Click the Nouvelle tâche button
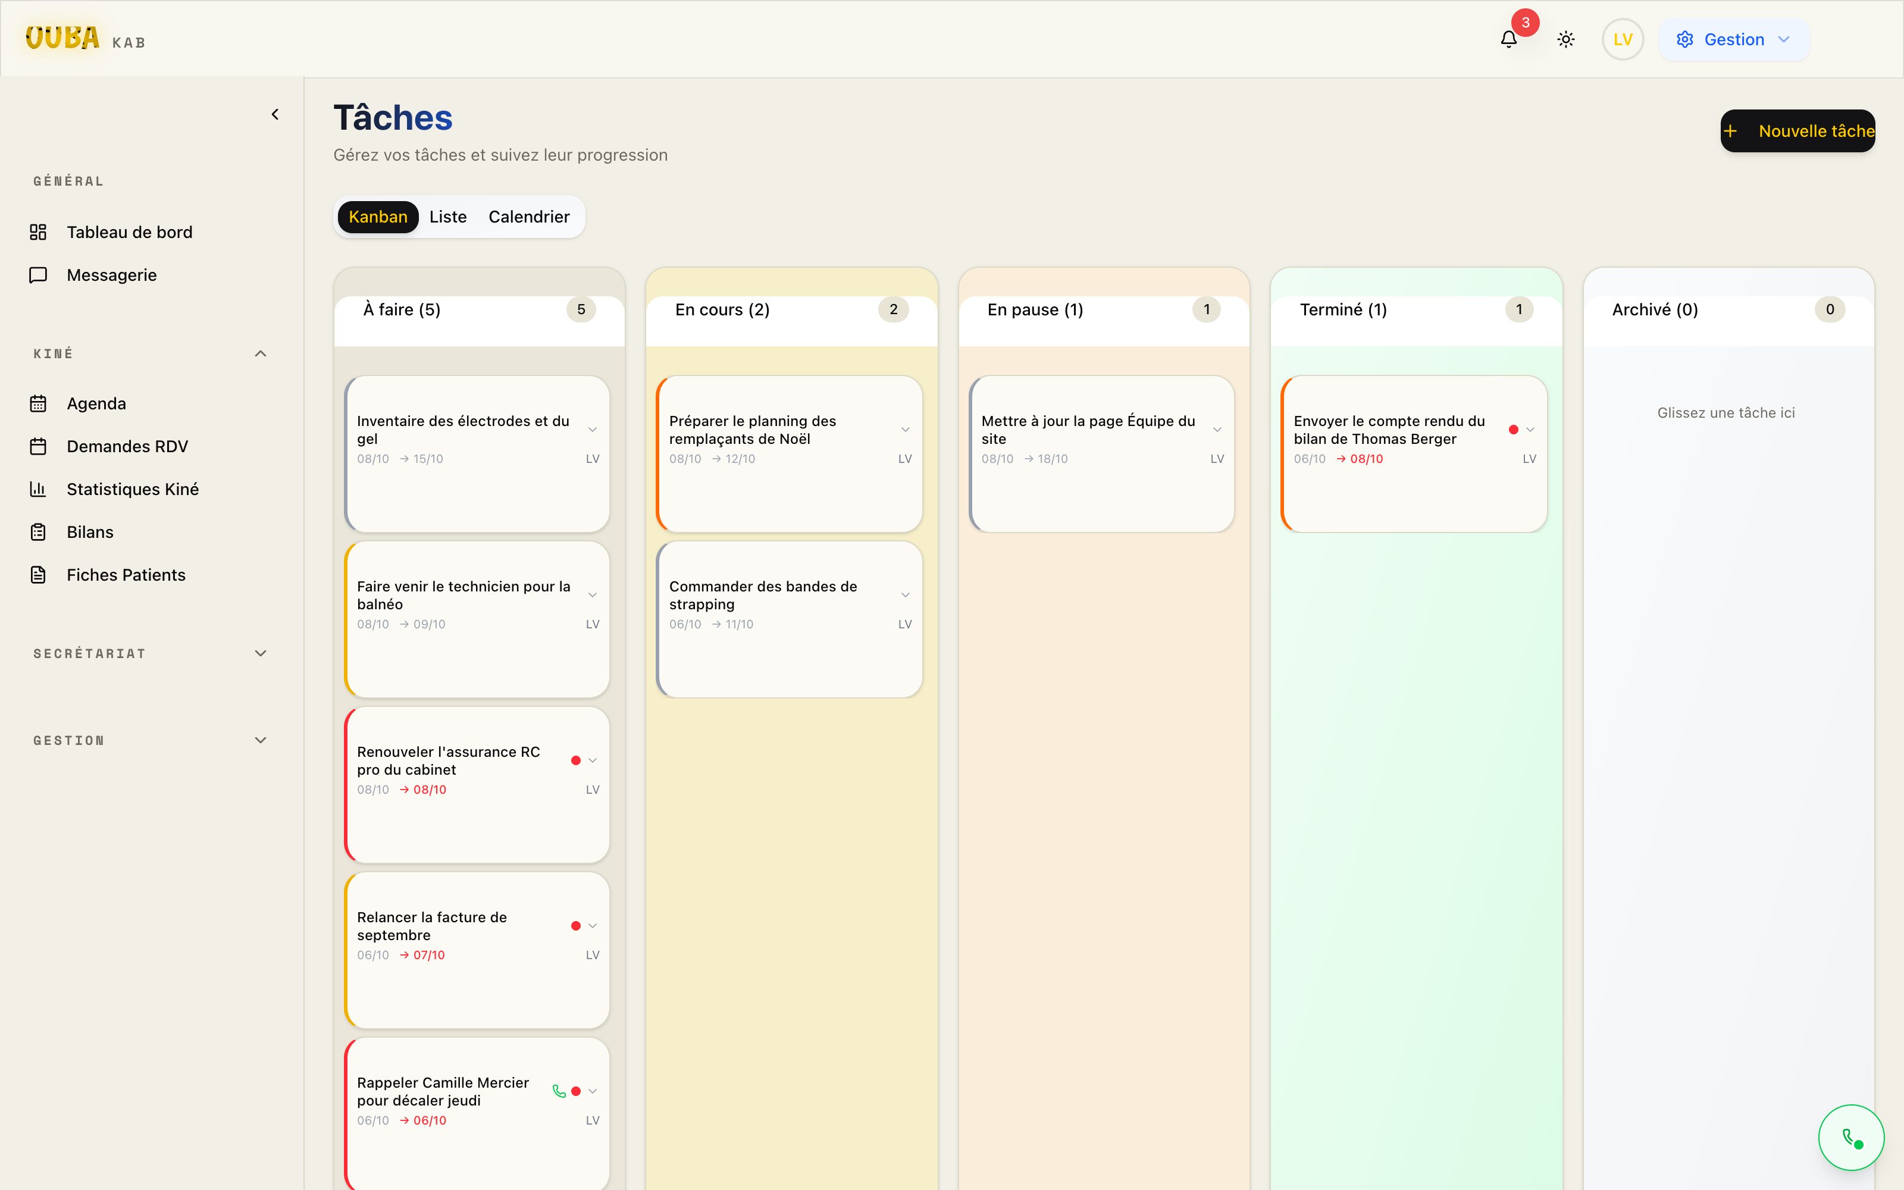This screenshot has height=1190, width=1904. (x=1797, y=131)
